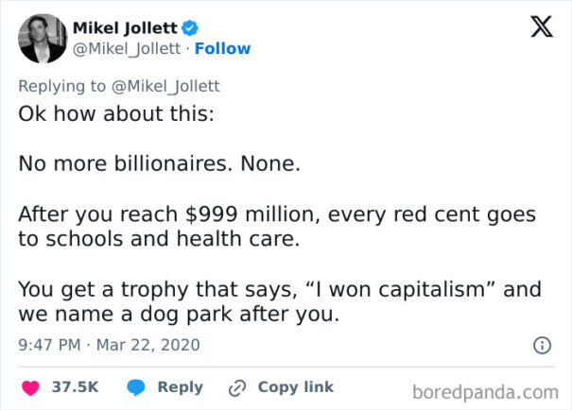572x410 pixels.
Task: Open the tweet info circle icon
Action: tap(542, 345)
